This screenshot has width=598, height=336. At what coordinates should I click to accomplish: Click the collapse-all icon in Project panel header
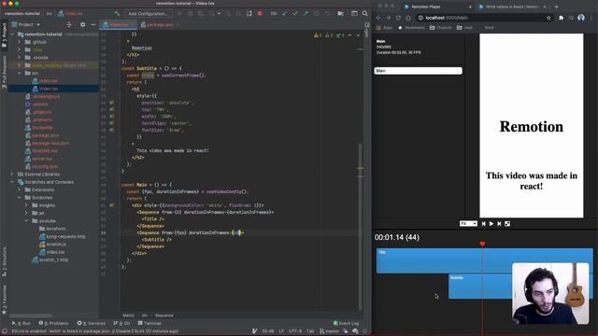click(x=69, y=24)
